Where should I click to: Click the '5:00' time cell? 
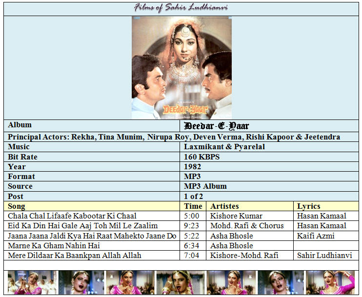click(193, 216)
